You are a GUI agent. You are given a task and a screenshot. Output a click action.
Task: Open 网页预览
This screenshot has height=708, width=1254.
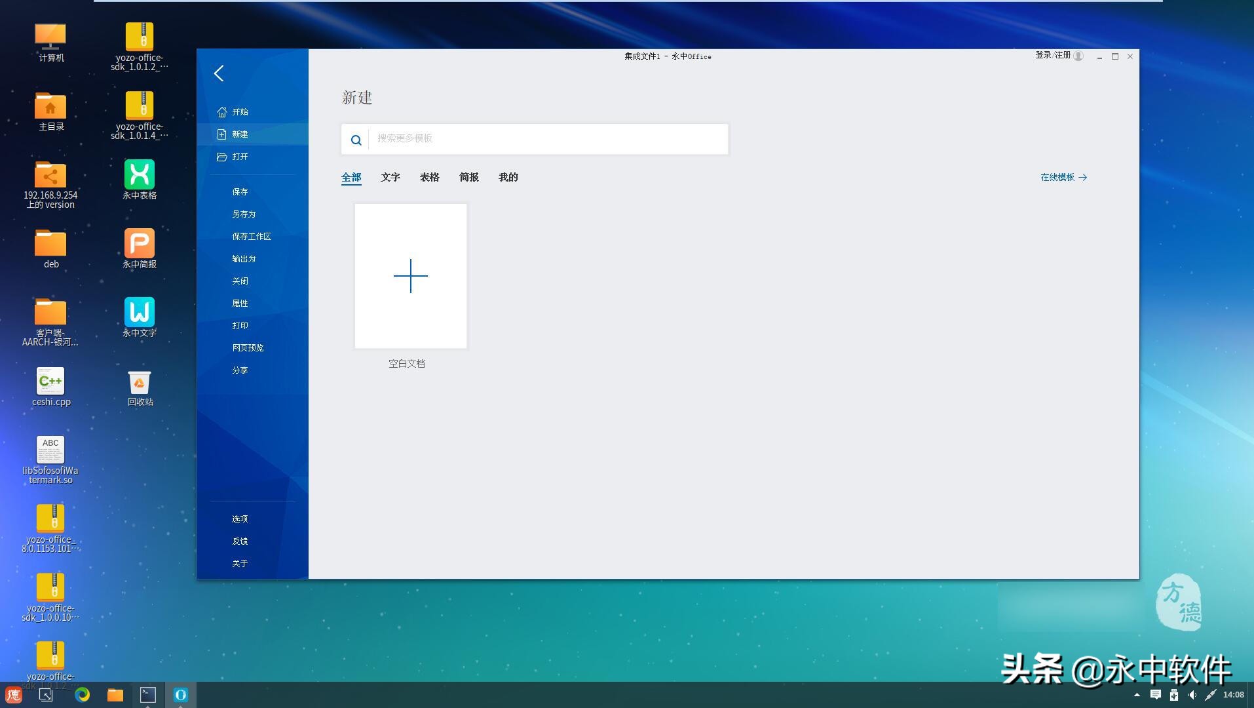248,348
